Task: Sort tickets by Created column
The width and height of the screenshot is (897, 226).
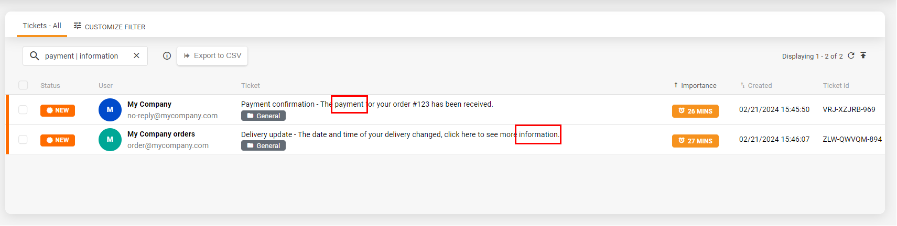Action: tap(756, 85)
